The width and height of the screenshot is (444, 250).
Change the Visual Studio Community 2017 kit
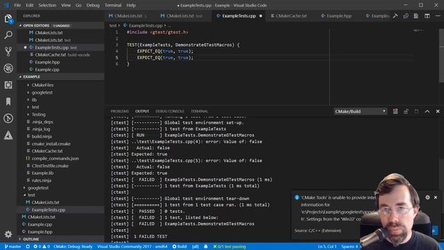click(133, 247)
